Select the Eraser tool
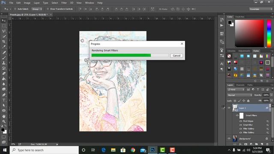Screen dimensions: 274x154 (x=4, y=73)
